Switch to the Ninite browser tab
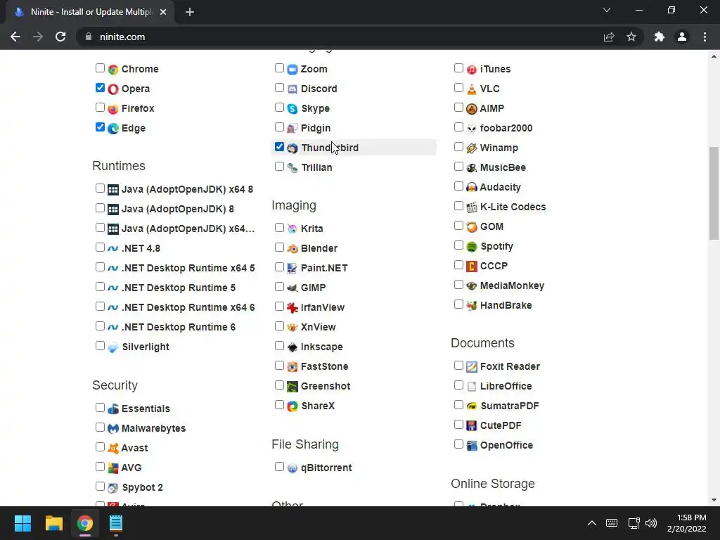This screenshot has width=720, height=540. (x=89, y=12)
